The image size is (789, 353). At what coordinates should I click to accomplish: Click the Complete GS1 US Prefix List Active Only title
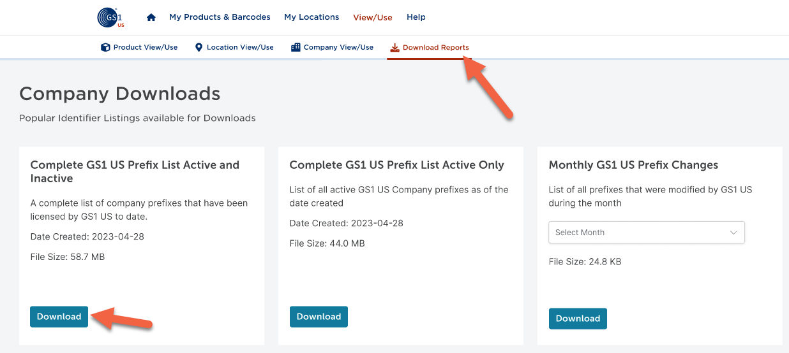[396, 165]
